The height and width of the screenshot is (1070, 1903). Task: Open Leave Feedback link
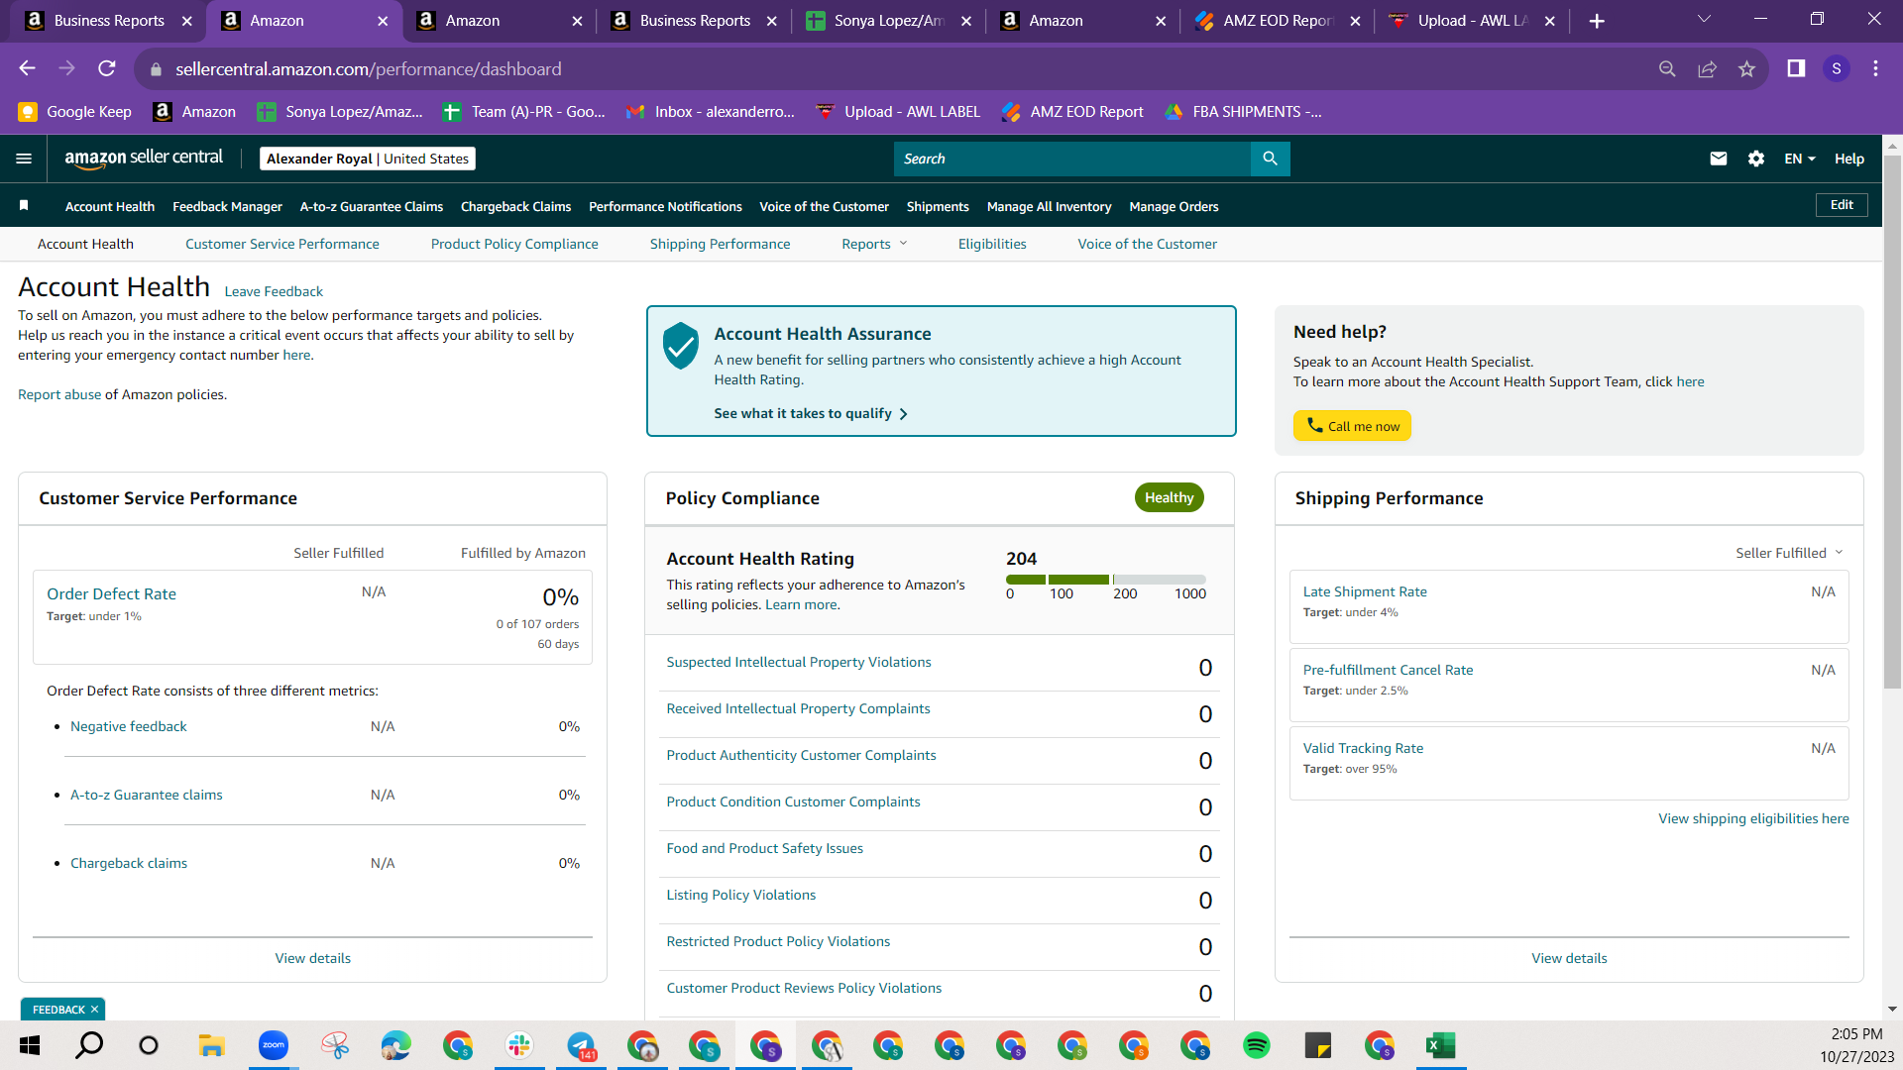[x=274, y=291]
